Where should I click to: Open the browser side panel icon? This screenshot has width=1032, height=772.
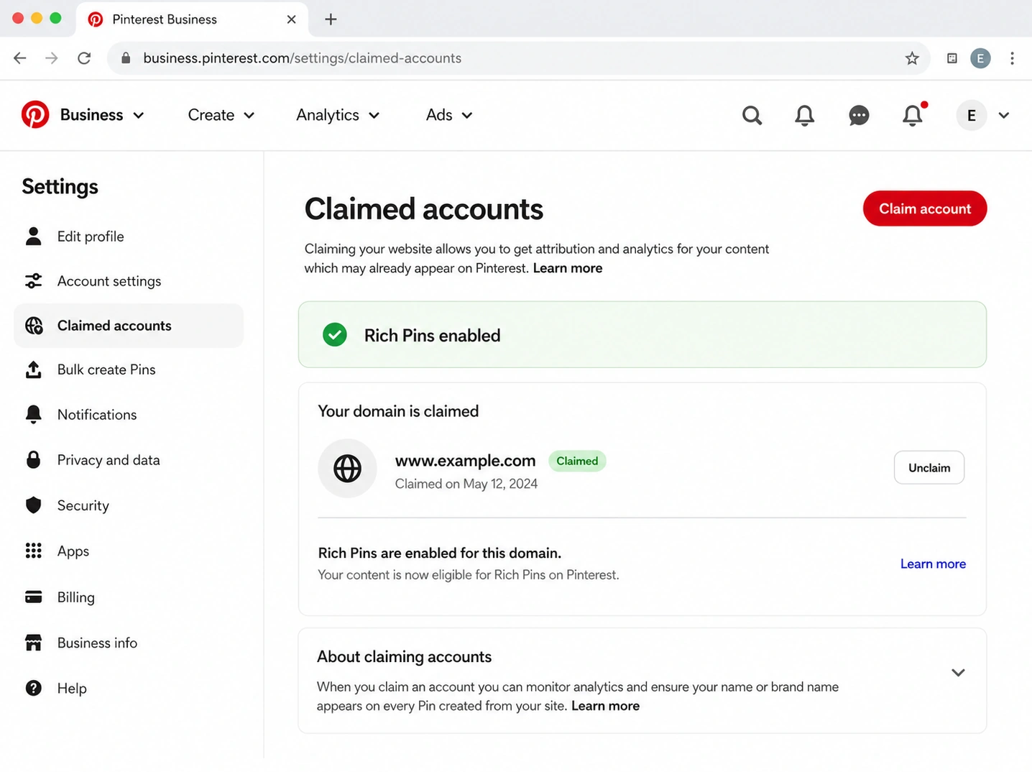[952, 58]
